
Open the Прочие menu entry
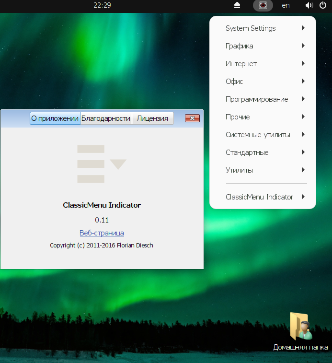click(263, 117)
